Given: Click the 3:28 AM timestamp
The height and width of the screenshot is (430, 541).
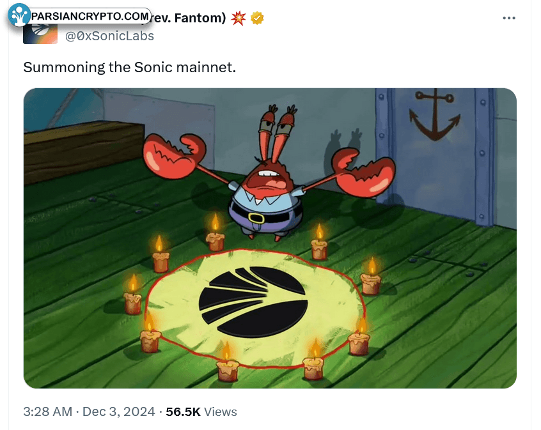Looking at the screenshot, I should pyautogui.click(x=47, y=411).
